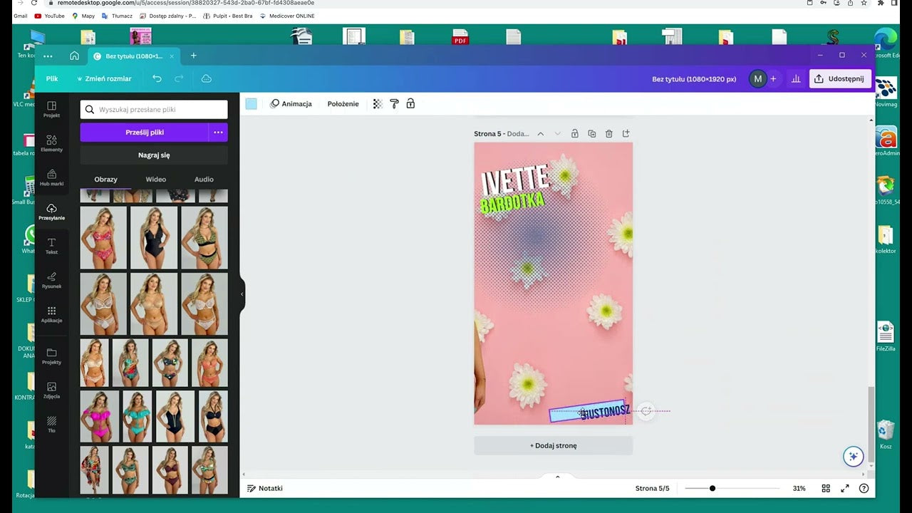Select the Bez tytułu document tab
The image size is (912, 513).
pos(133,56)
